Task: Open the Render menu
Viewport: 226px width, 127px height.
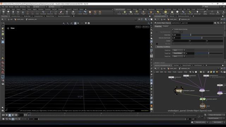Action: point(11,7)
